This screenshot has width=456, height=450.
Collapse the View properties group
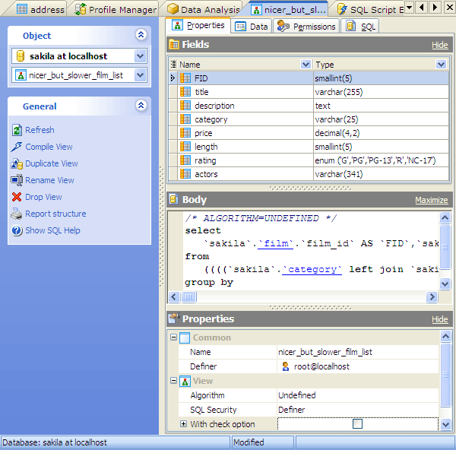click(x=173, y=381)
